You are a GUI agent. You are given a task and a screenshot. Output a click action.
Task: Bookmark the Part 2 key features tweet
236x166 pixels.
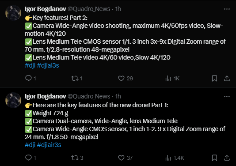[x=214, y=78]
